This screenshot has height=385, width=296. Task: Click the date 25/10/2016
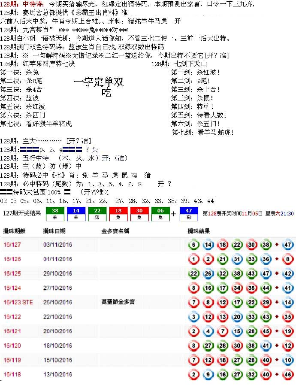57,302
